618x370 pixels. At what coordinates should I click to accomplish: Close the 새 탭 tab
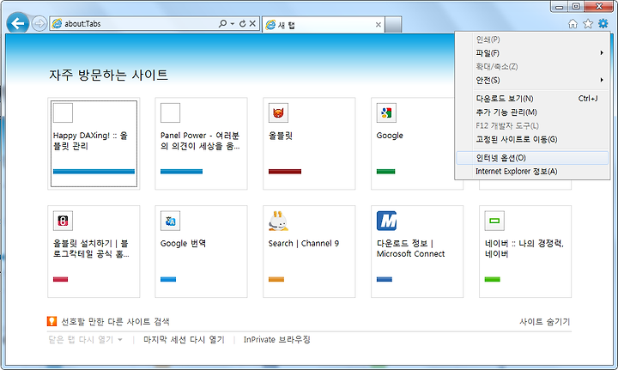(x=379, y=25)
